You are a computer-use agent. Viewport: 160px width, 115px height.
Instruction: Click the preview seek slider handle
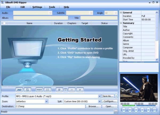(135, 105)
